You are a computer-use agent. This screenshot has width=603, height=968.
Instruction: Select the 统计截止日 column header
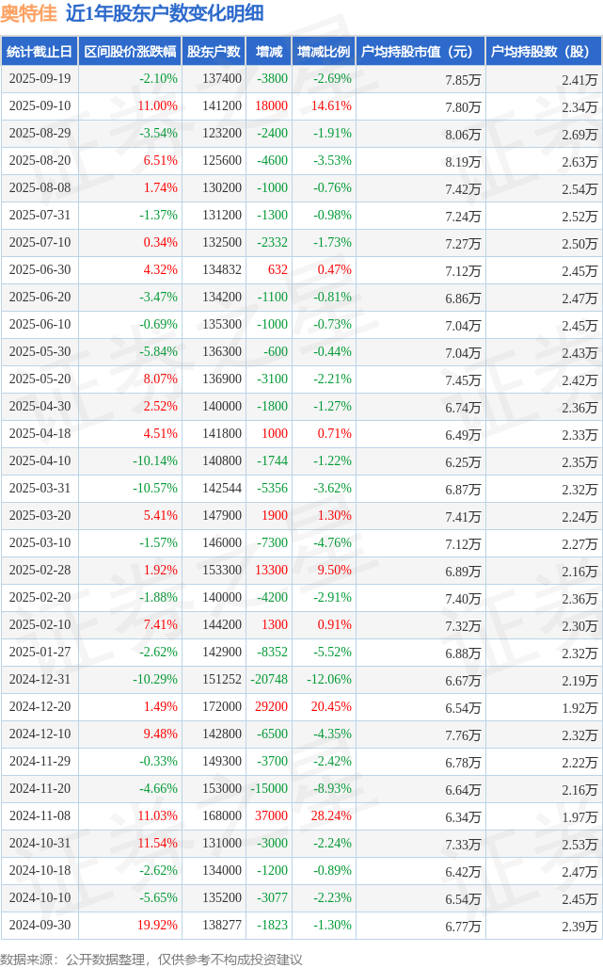pyautogui.click(x=40, y=52)
